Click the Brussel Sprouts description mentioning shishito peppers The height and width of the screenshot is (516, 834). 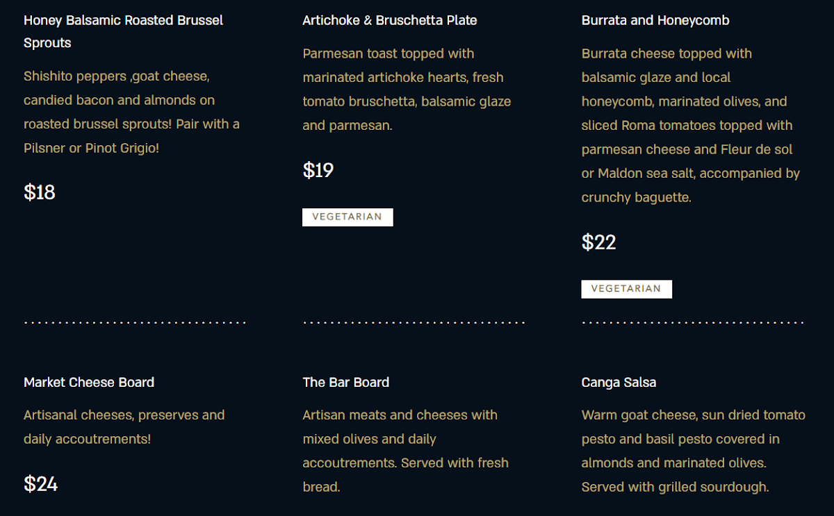click(x=131, y=112)
